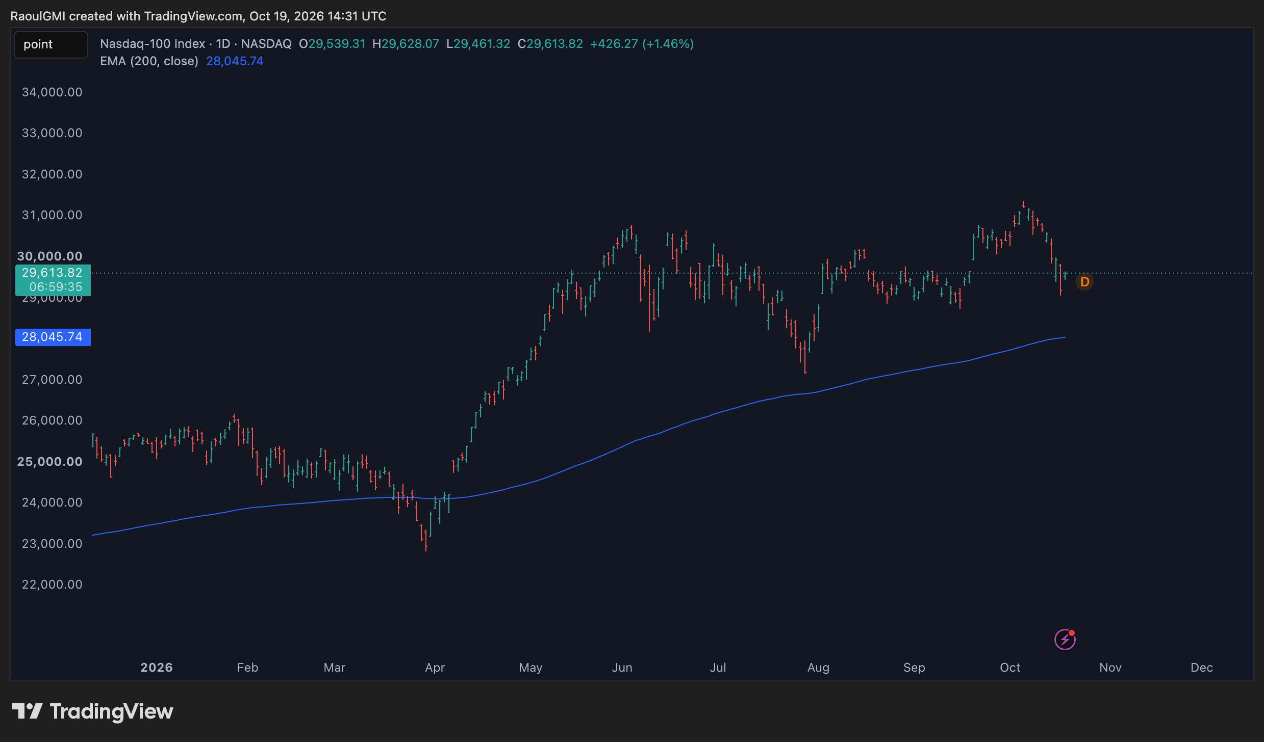Click the blue EMA value 28,045.74 in legend
Viewport: 1264px width, 742px height.
click(235, 61)
